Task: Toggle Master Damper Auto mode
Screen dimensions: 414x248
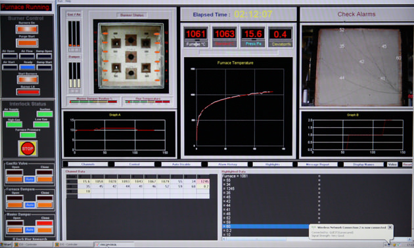Action: pyautogui.click(x=30, y=230)
